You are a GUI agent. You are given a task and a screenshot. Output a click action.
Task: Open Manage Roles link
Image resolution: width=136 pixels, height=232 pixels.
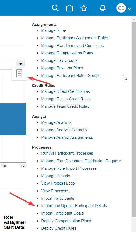(x=54, y=30)
